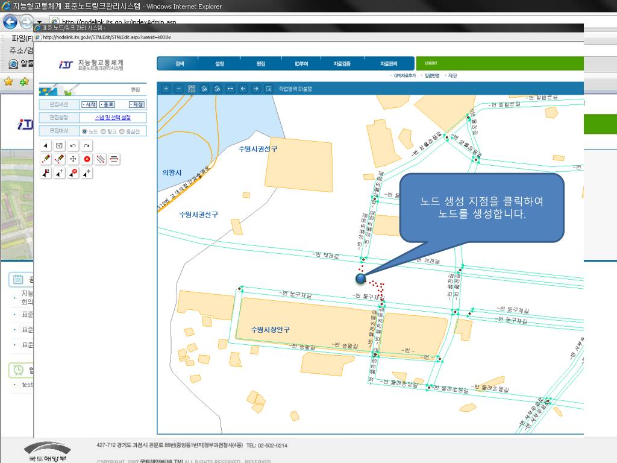
Task: Click the zoom out minus map button
Action: pyautogui.click(x=179, y=89)
